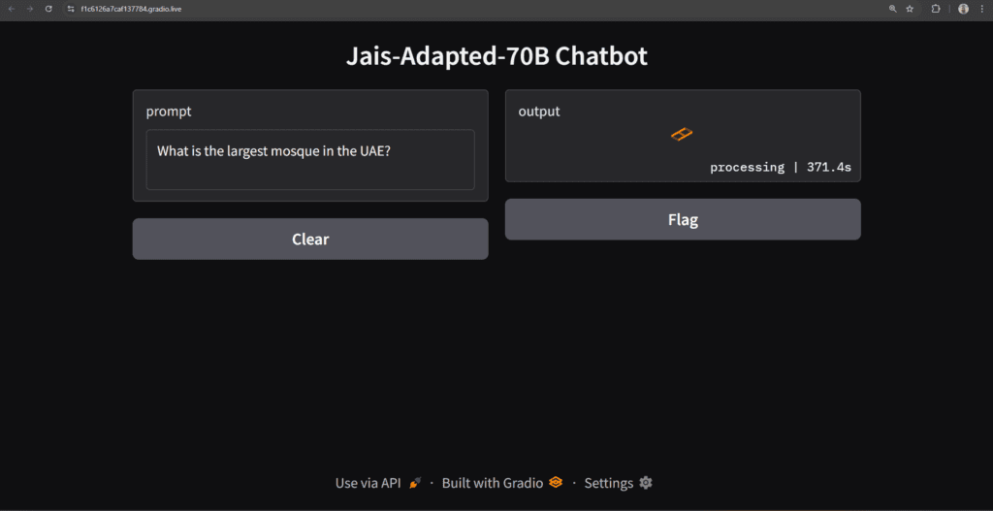
Task: Bookmark this page with the star icon
Action: (x=910, y=9)
